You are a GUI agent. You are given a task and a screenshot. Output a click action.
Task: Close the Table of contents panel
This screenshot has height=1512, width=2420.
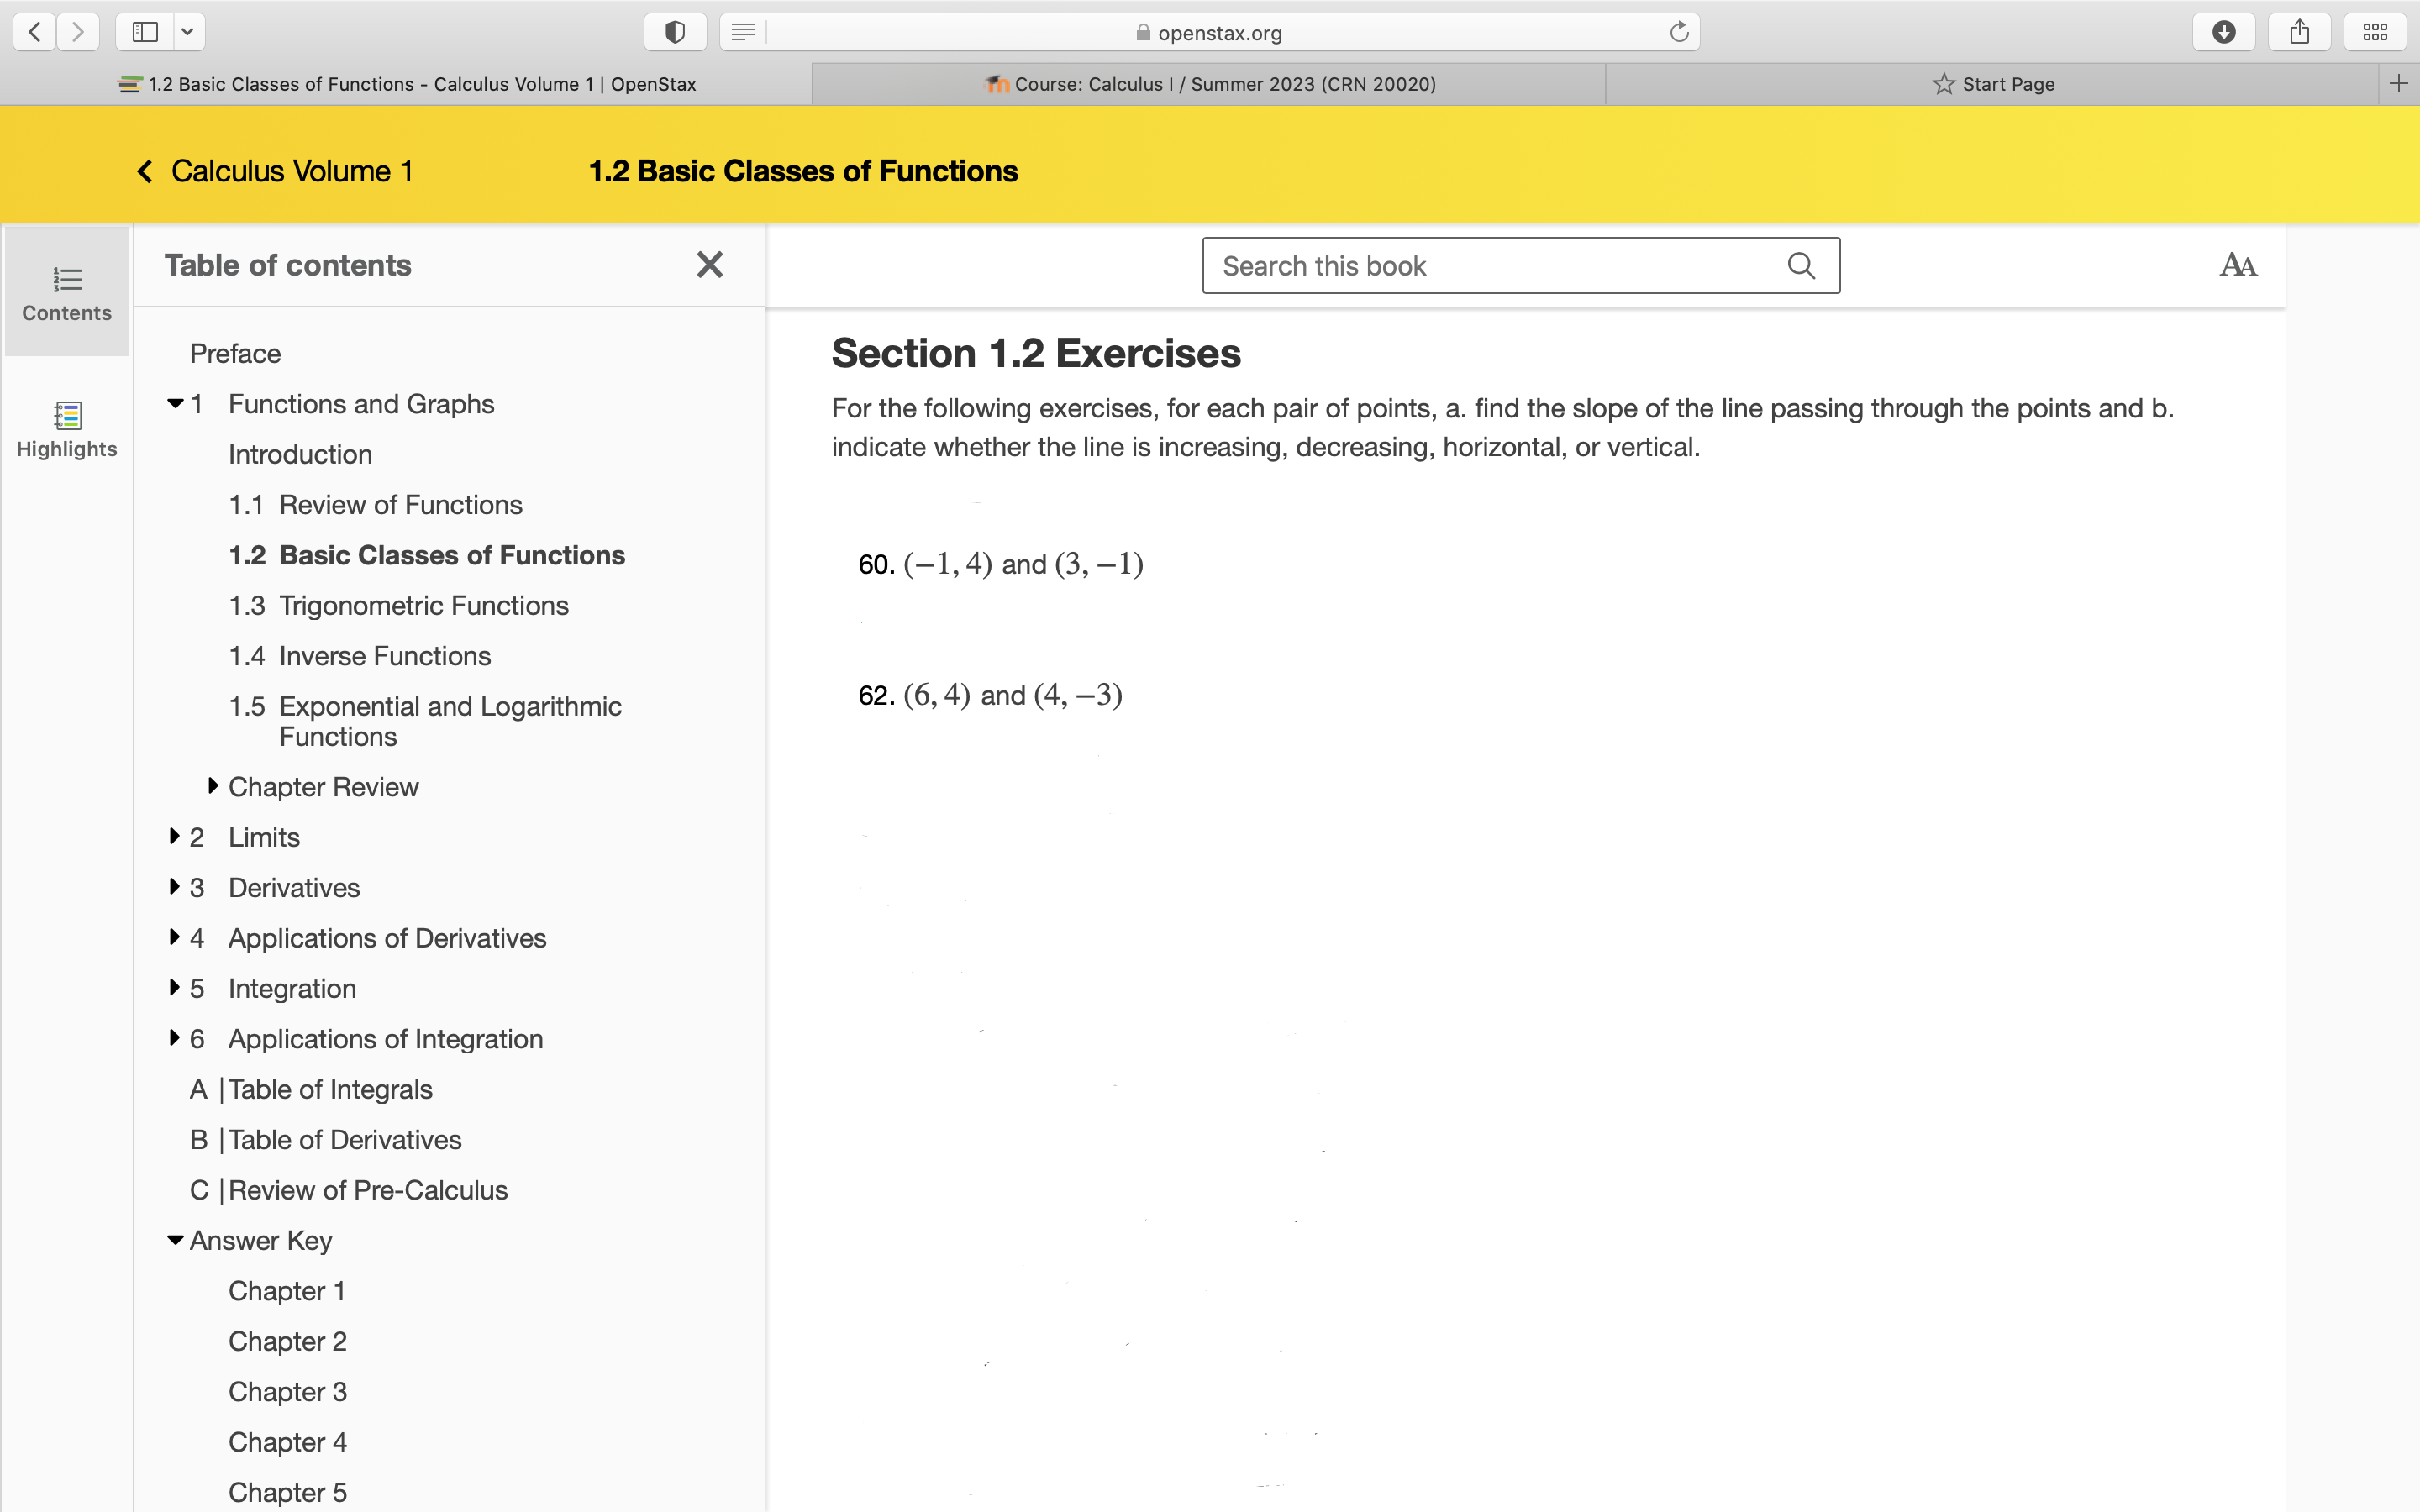710,264
